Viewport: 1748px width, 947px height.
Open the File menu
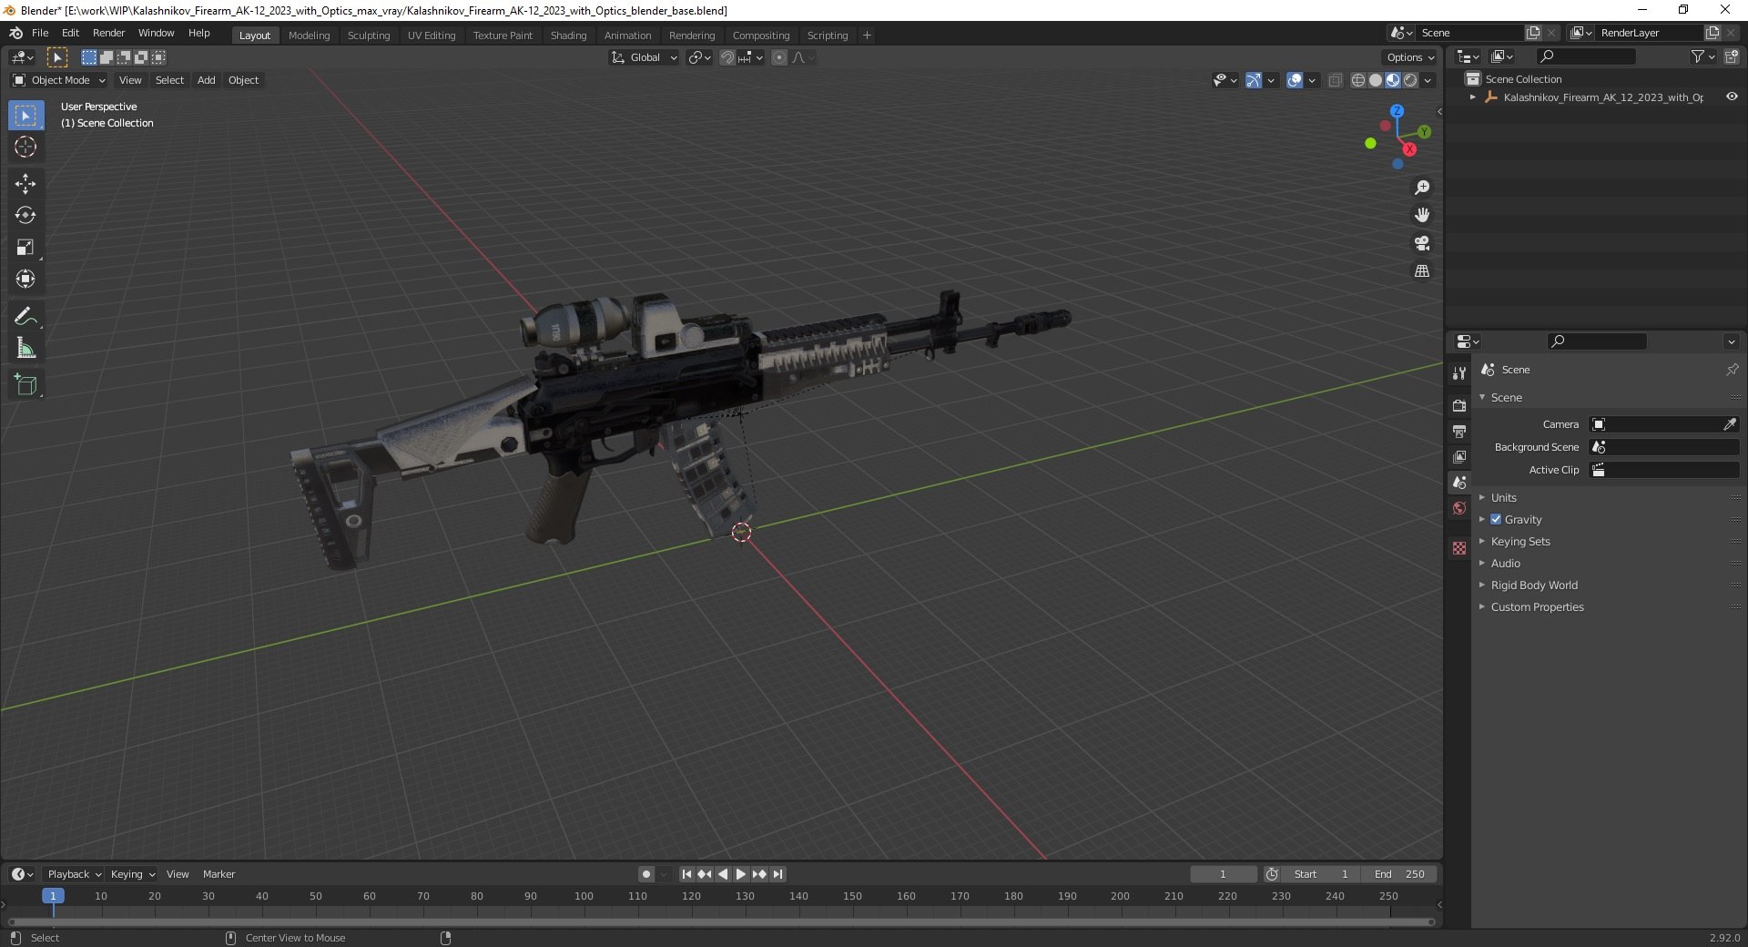click(x=40, y=33)
